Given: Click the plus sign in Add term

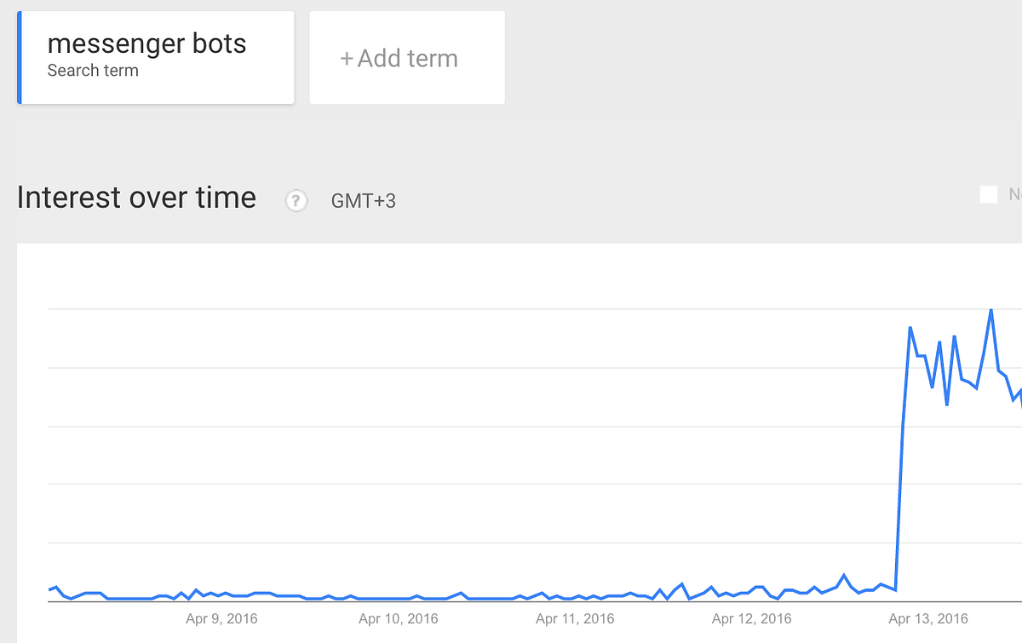Looking at the screenshot, I should tap(347, 59).
